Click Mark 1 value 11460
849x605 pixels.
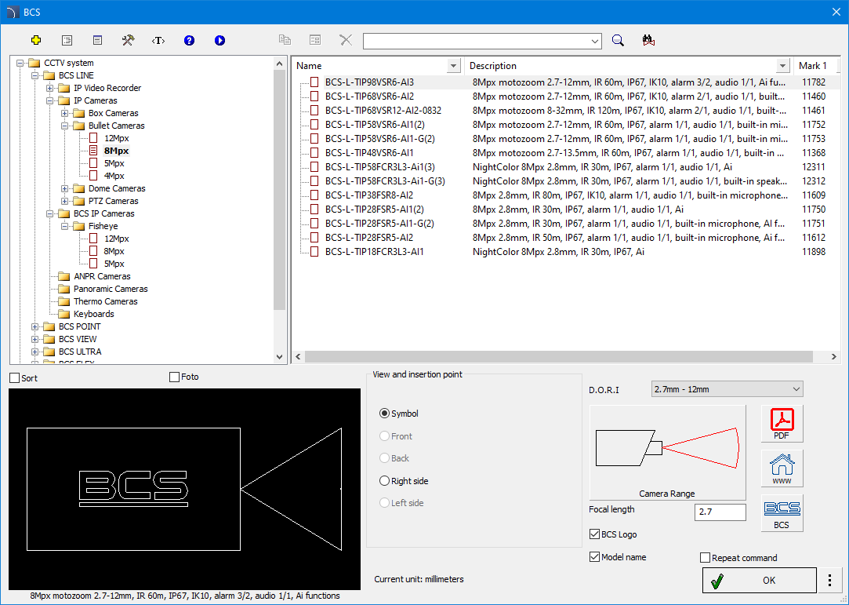[813, 97]
